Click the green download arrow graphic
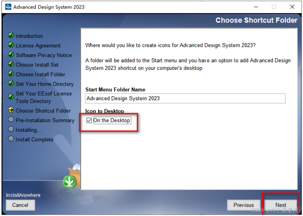303x216 pixels. click(69, 182)
